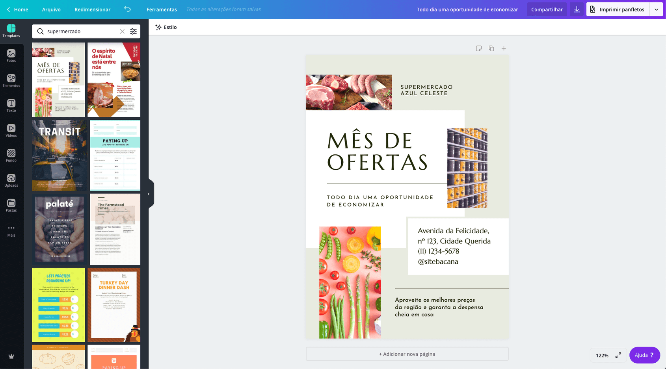Click the download icon in header
Screen dimensions: 666x369
click(x=577, y=9)
